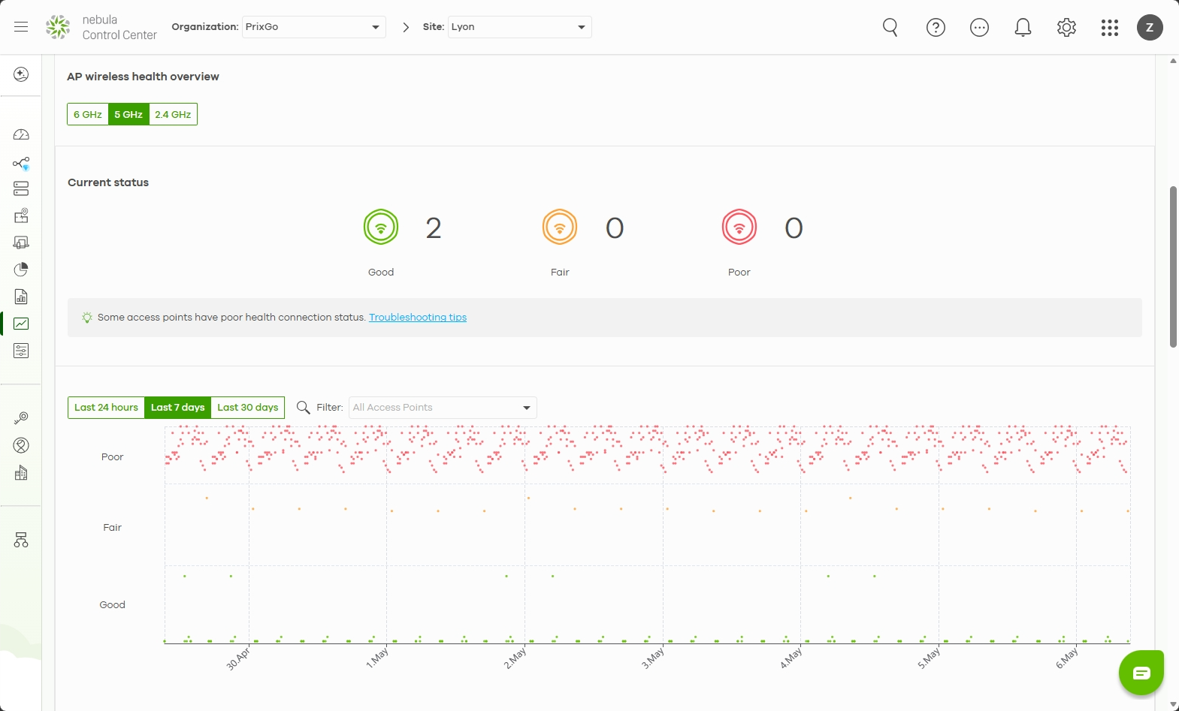This screenshot has height=711, width=1179.
Task: Open the line chart monitoring icon in sidebar
Action: [x=21, y=324]
